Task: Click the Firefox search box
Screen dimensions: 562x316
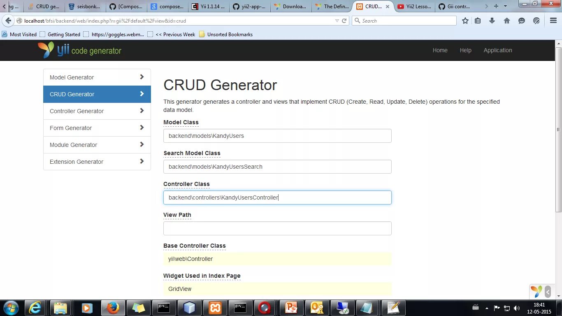Action: 404,21
